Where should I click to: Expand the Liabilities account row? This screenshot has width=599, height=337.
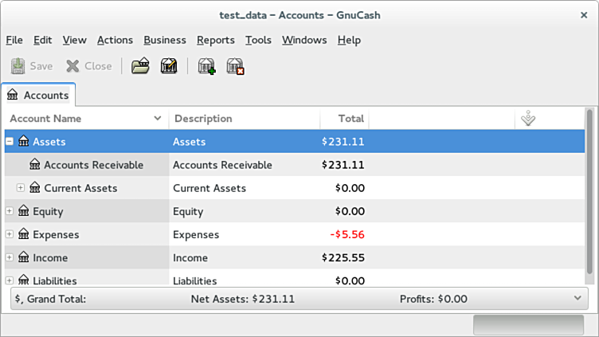(x=10, y=280)
